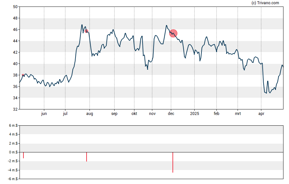Image resolution: width=289 pixels, height=184 pixels.
Task: Click the '2 m.$' axis label
Action: pyautogui.click(x=13, y=143)
